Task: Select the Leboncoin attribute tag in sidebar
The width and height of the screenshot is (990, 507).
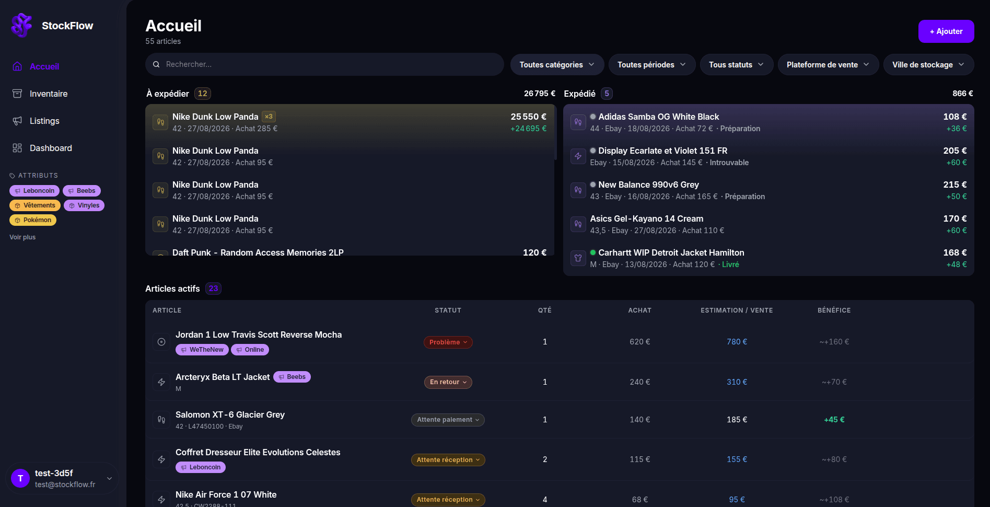Action: click(34, 191)
